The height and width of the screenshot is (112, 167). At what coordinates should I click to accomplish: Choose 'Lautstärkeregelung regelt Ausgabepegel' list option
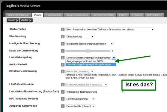tap(91, 64)
